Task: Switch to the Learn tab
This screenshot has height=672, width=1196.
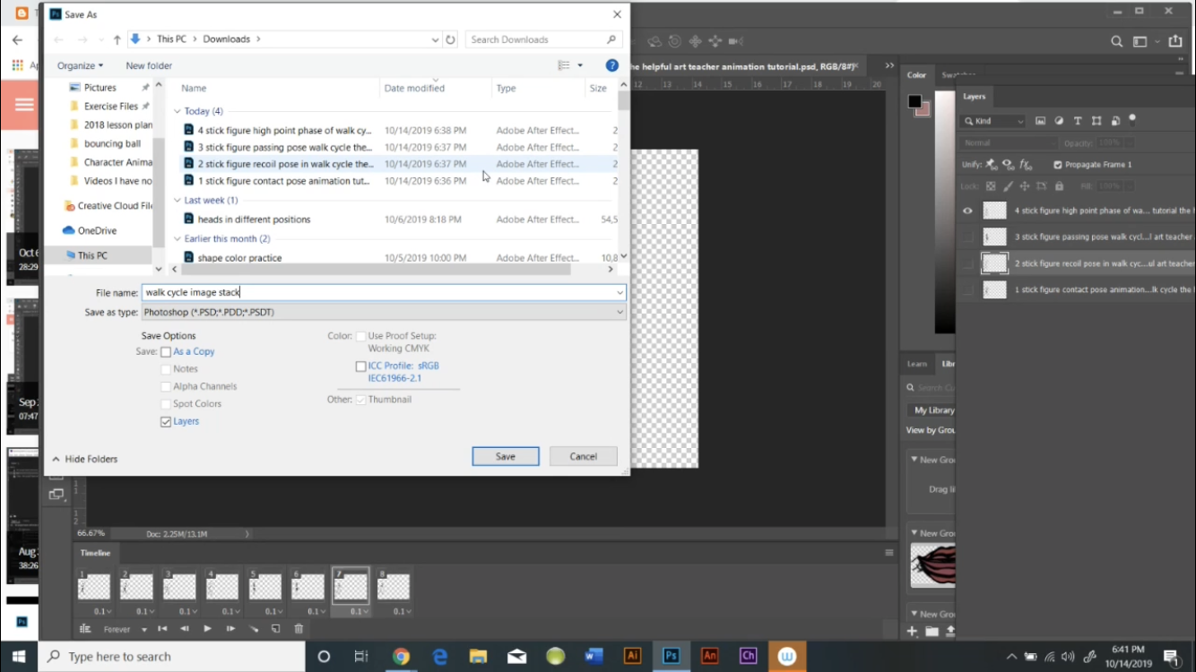Action: tap(916, 363)
